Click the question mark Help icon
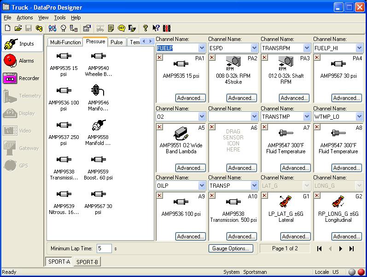This screenshot has width=367, height=277. click(146, 28)
